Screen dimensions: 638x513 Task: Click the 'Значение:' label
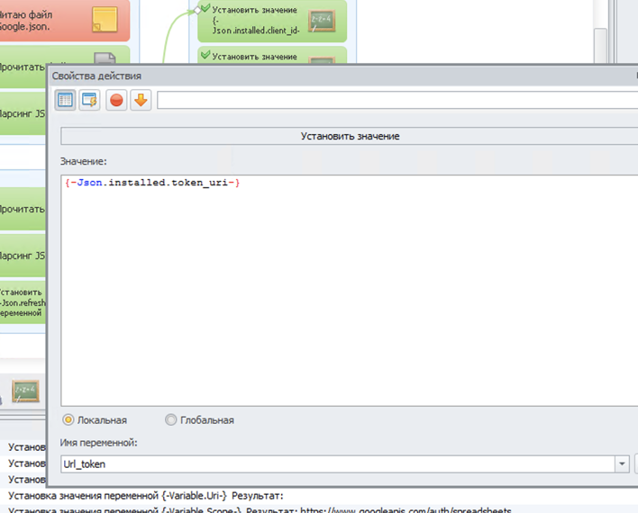[84, 161]
